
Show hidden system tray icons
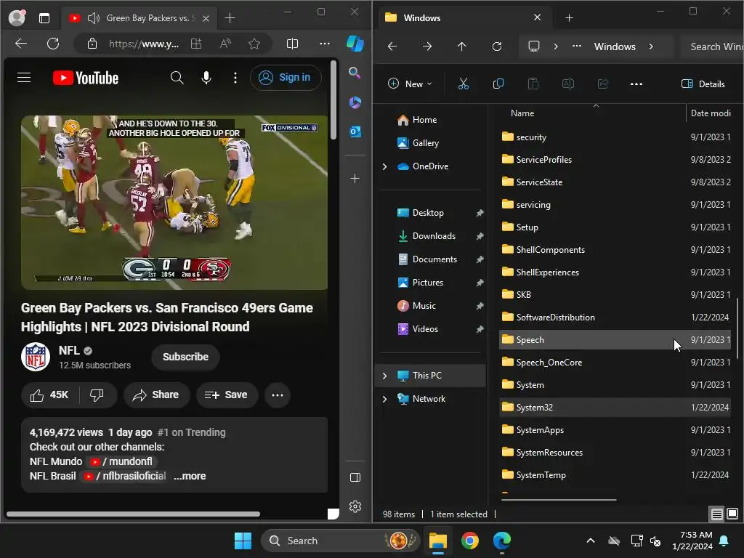click(x=590, y=541)
